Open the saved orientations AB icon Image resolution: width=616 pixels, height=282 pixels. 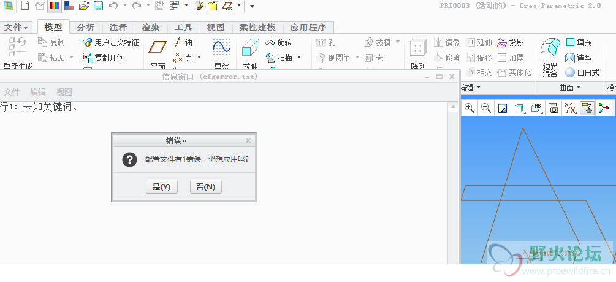click(536, 109)
